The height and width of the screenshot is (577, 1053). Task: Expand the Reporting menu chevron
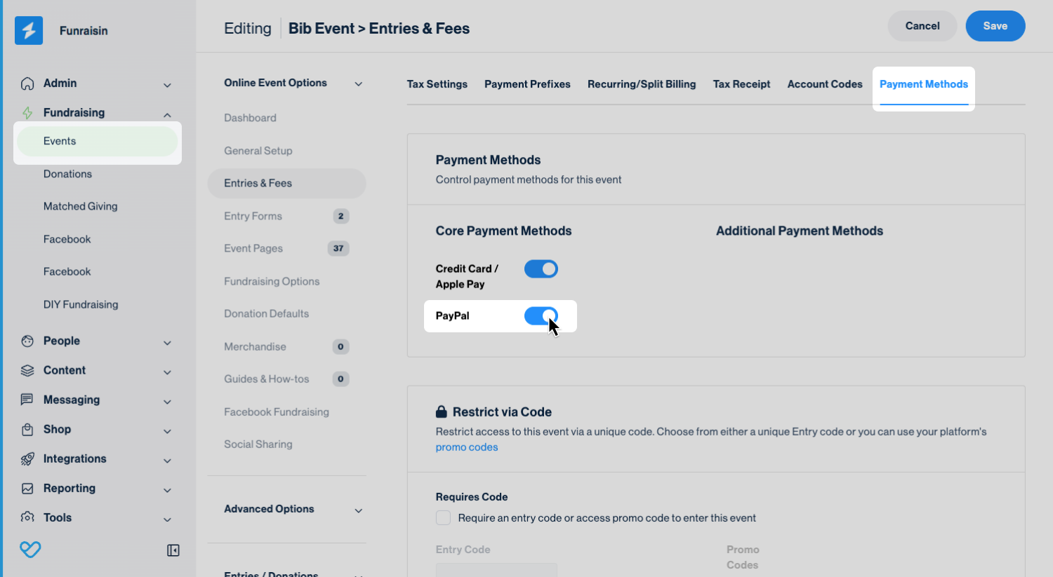pos(167,490)
